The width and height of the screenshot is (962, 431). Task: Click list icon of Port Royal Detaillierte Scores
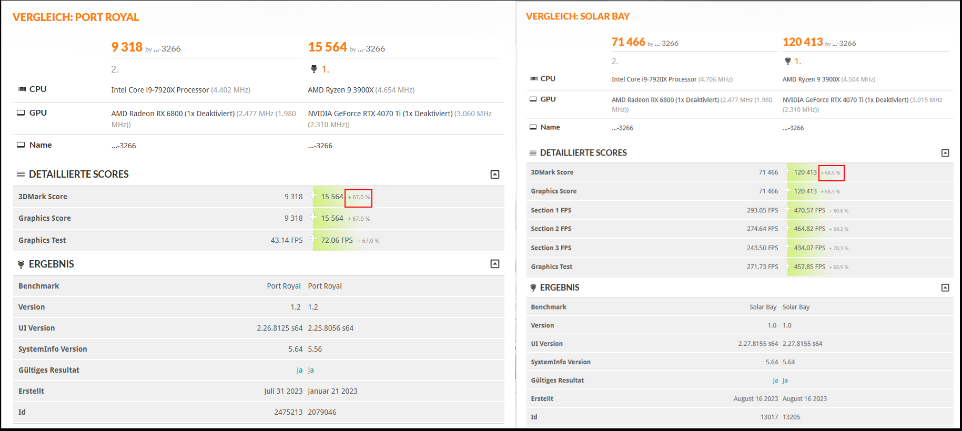21,175
